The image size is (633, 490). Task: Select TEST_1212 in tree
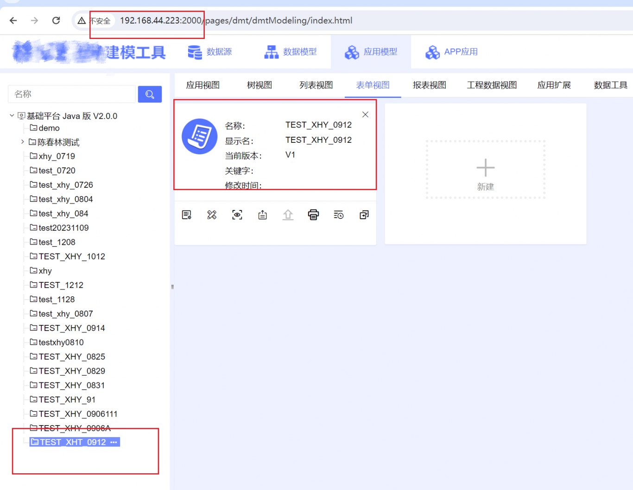coord(57,285)
